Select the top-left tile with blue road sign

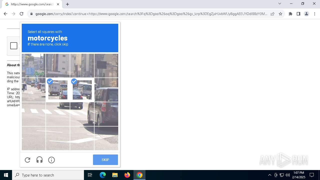33,65
